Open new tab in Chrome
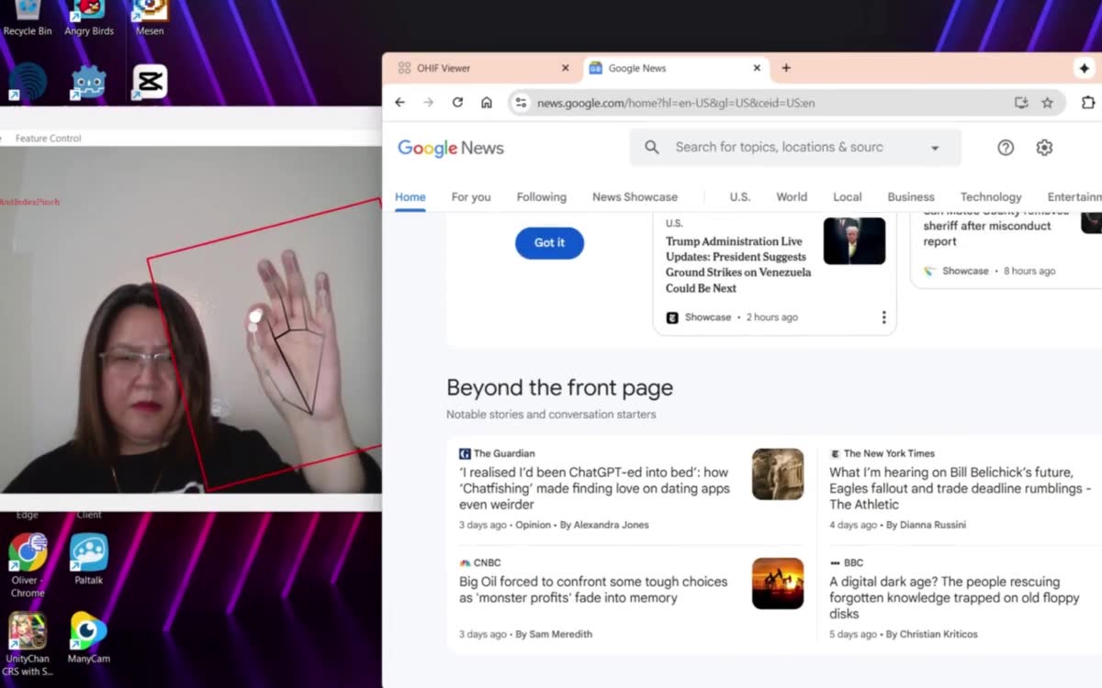This screenshot has width=1102, height=688. click(x=786, y=68)
